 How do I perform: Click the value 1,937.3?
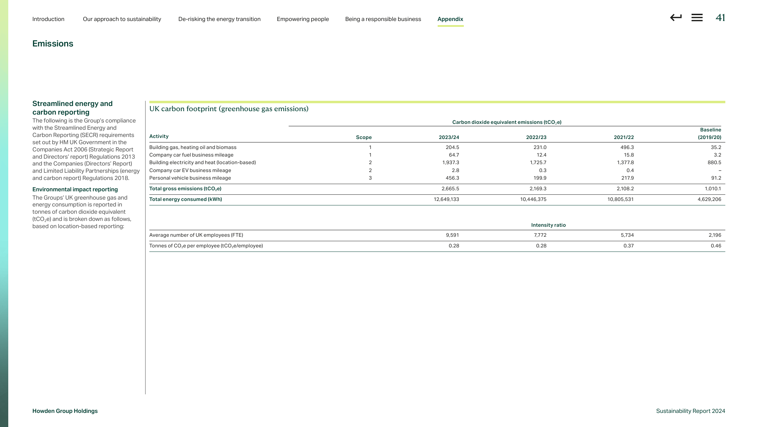click(450, 162)
